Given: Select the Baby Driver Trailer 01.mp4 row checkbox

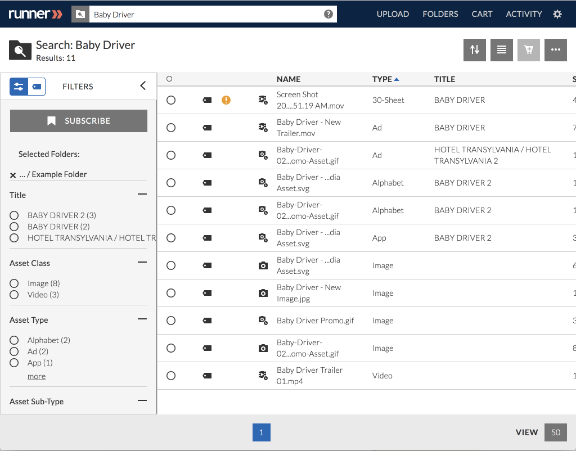Looking at the screenshot, I should [x=171, y=375].
